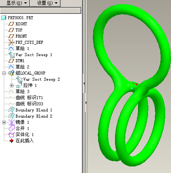This screenshot has height=173, width=171.
Task: Click the PRT_CSYS_DEF coordinate system icon
Action: click(11, 42)
